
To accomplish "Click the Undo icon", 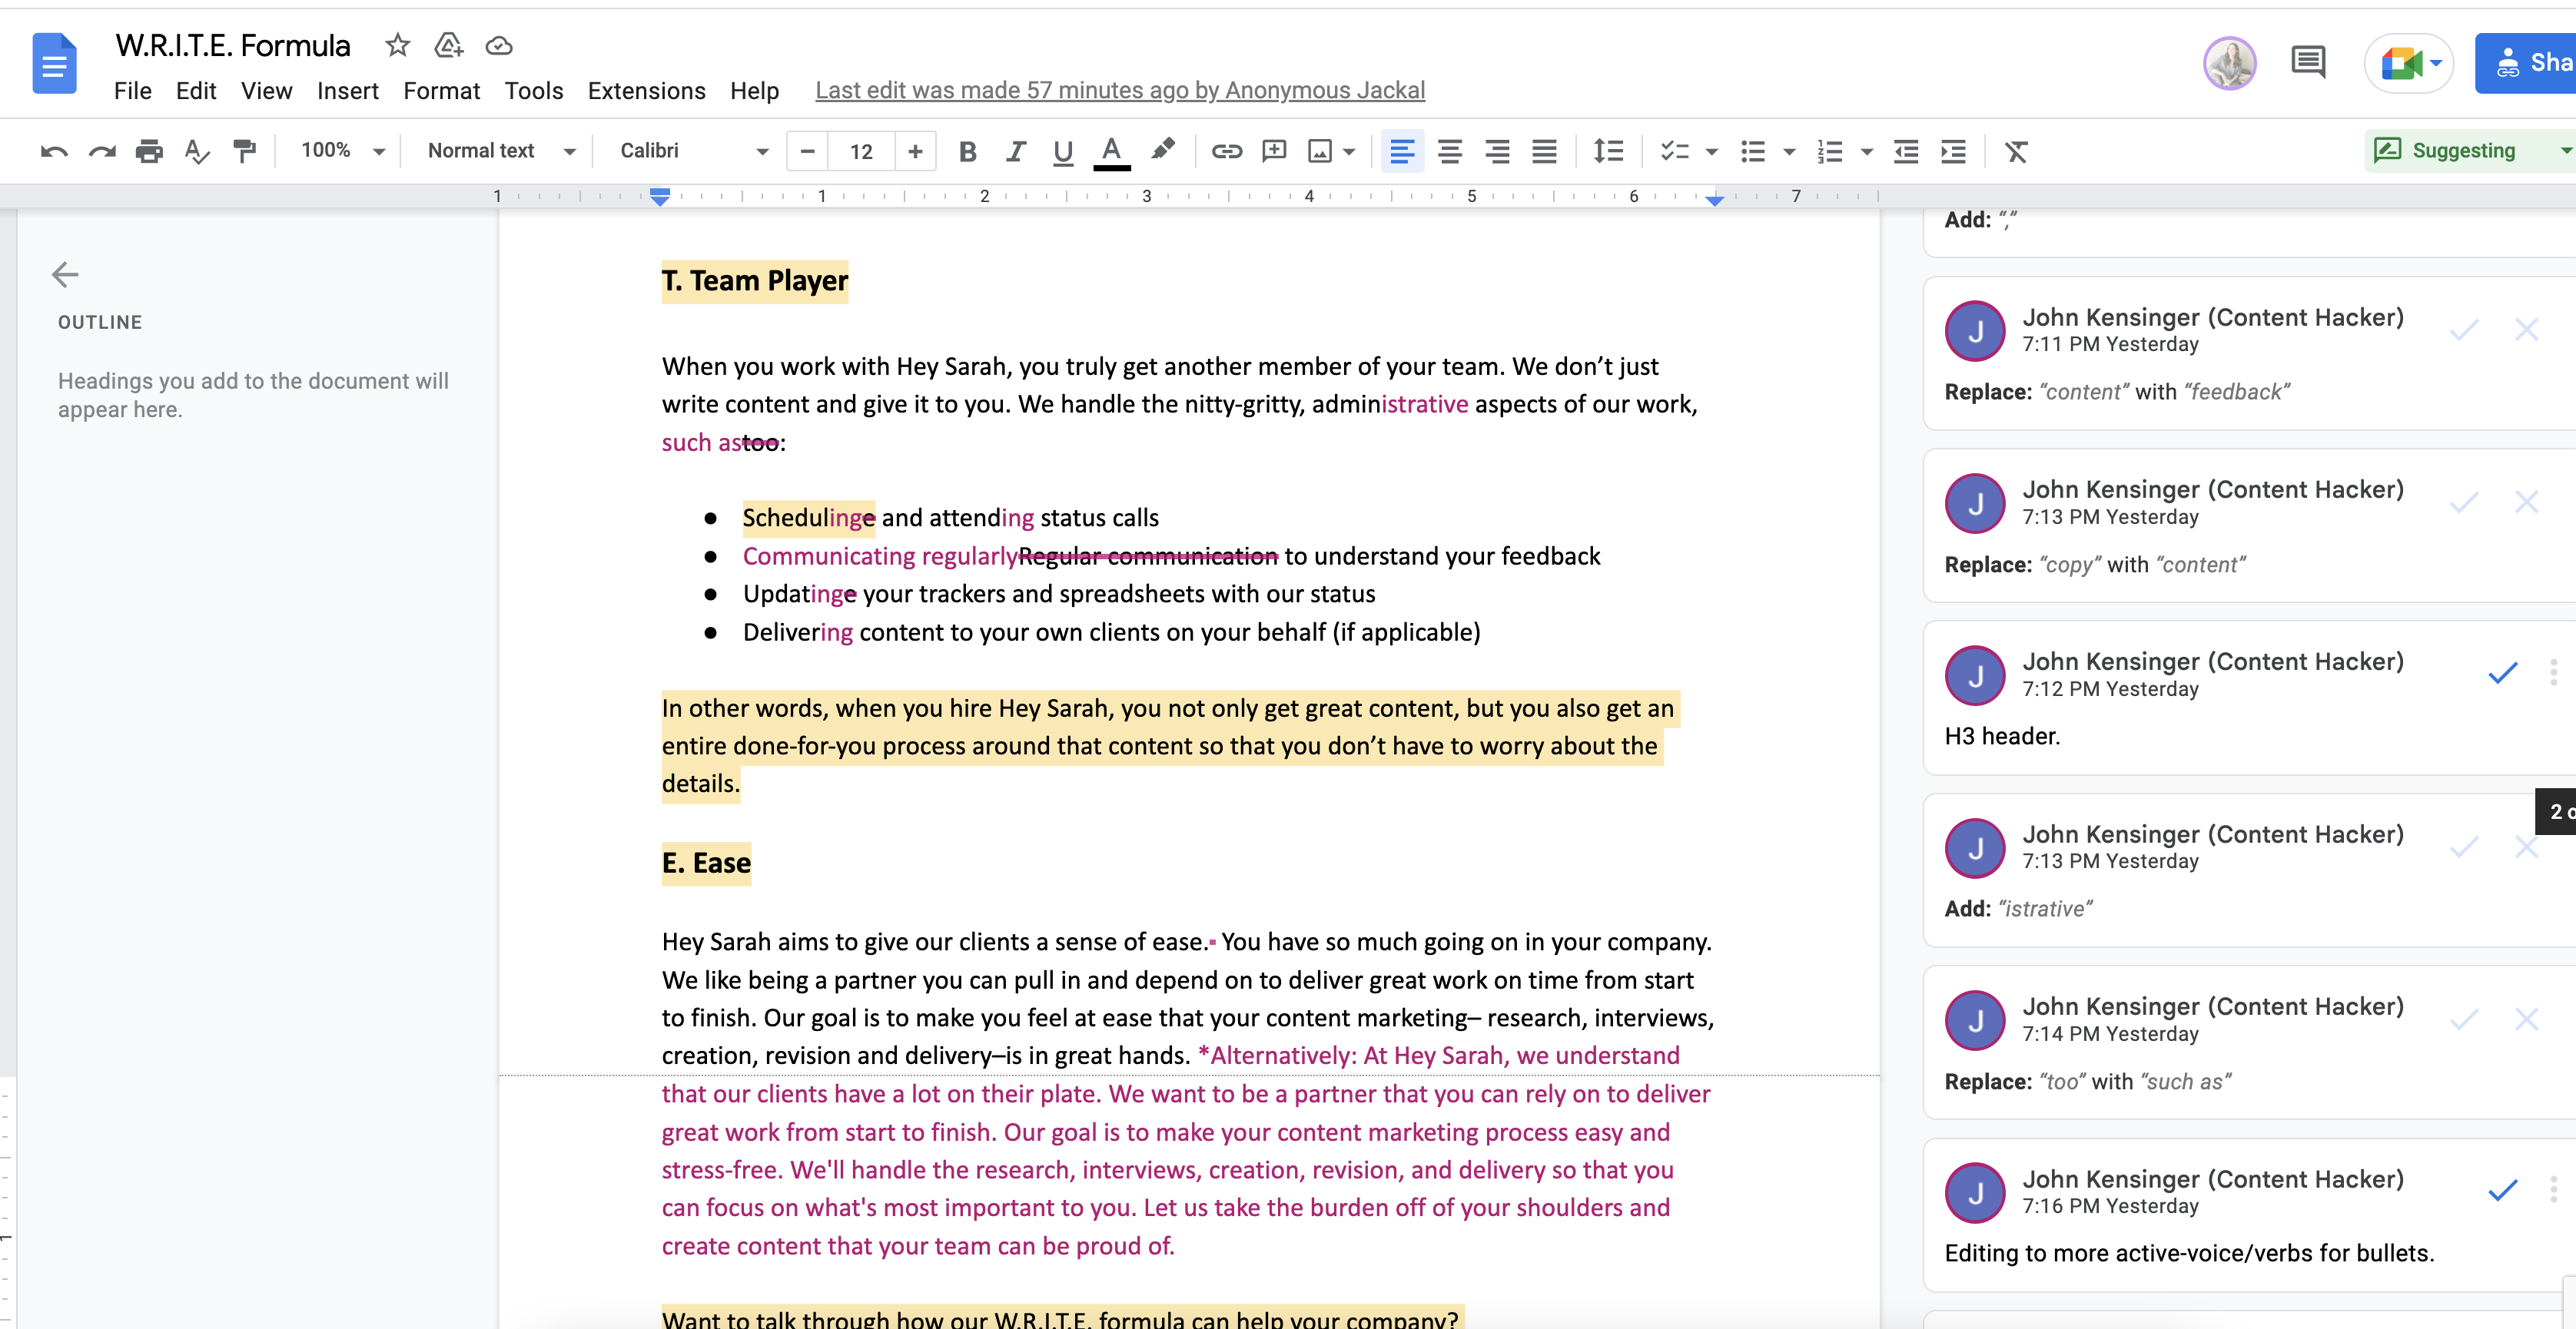I will click(x=54, y=151).
